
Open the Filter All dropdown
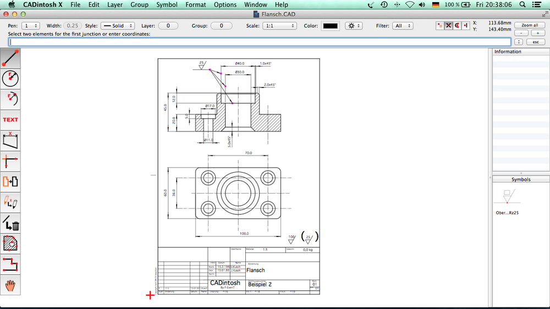pyautogui.click(x=403, y=26)
